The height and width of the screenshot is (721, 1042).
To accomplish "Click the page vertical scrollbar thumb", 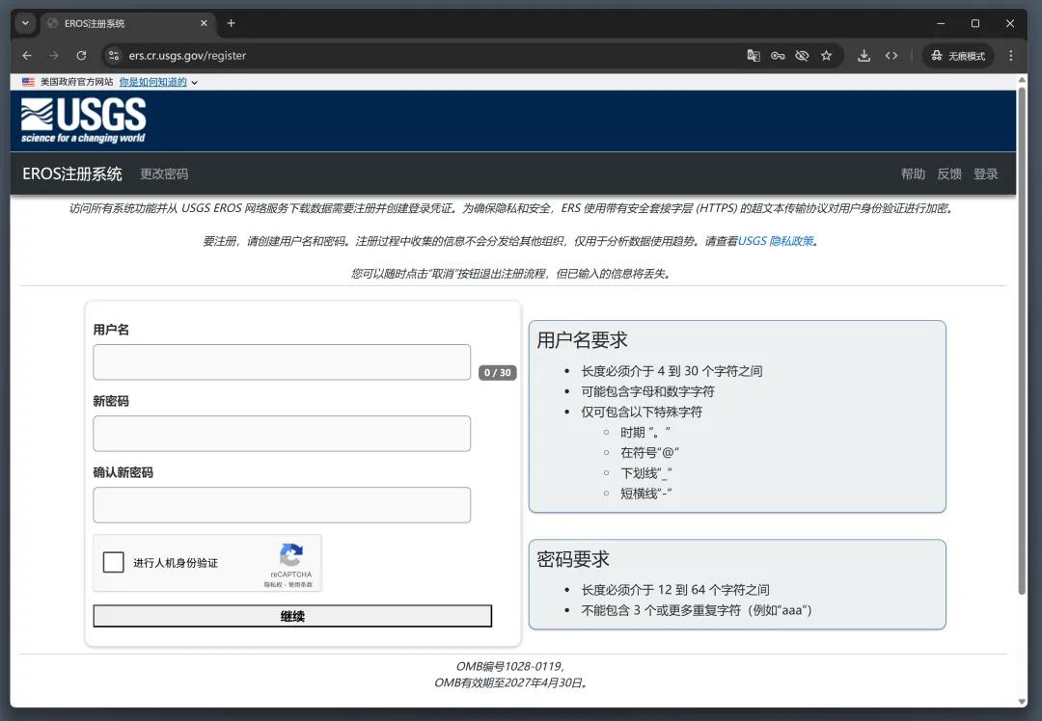I will (1022, 340).
